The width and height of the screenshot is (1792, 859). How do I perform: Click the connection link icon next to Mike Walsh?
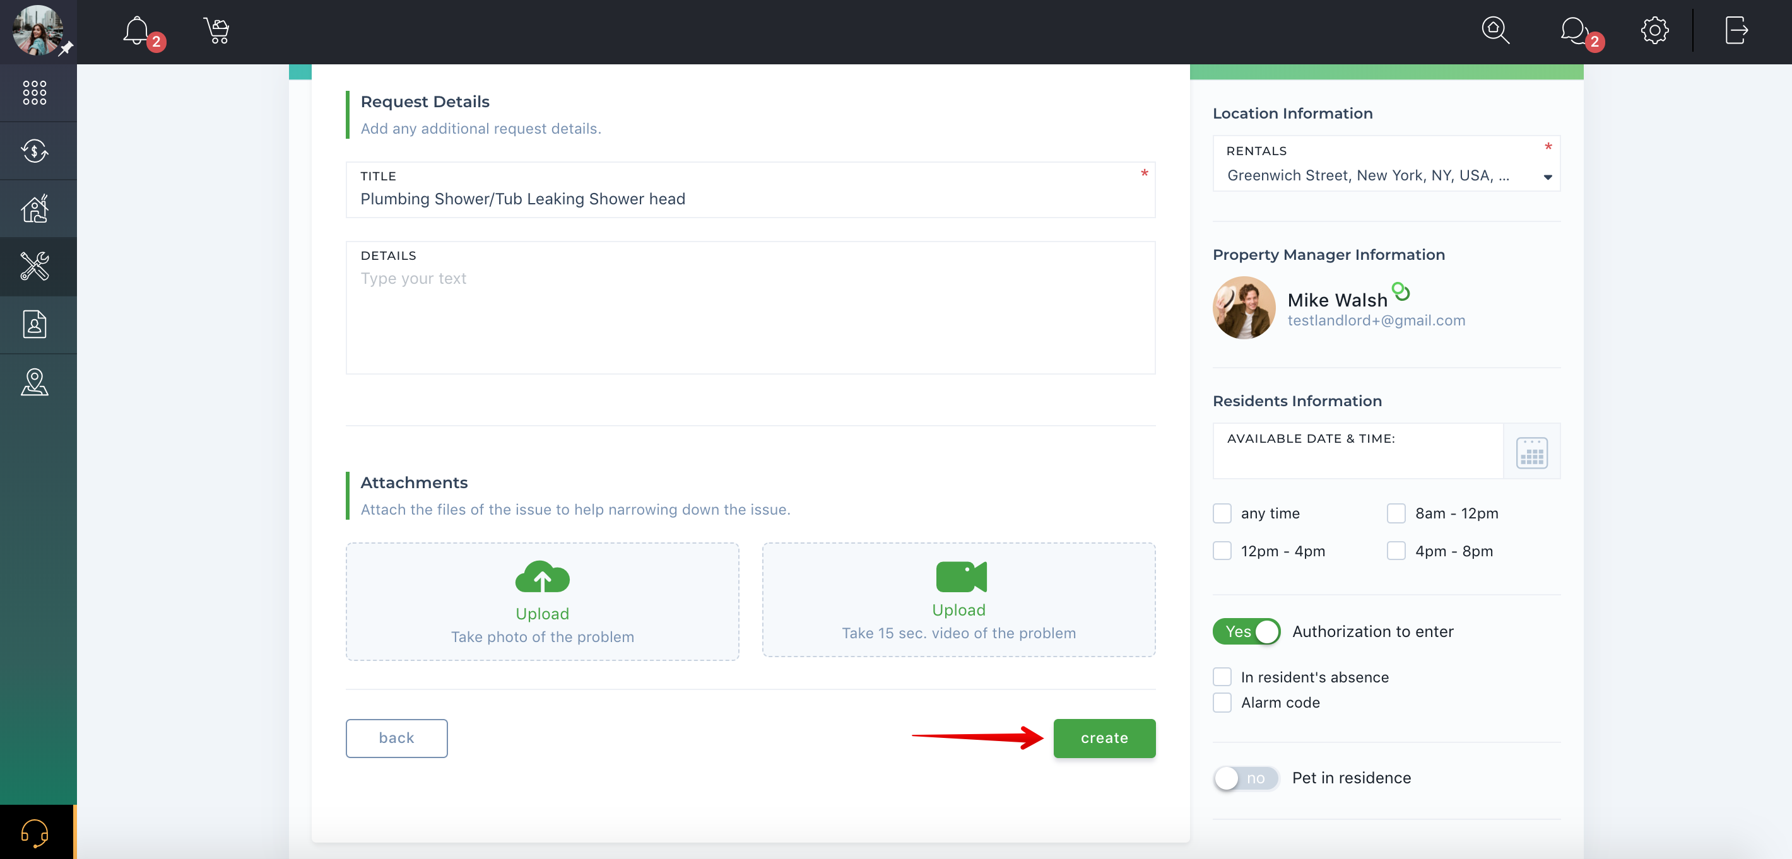(x=1400, y=291)
